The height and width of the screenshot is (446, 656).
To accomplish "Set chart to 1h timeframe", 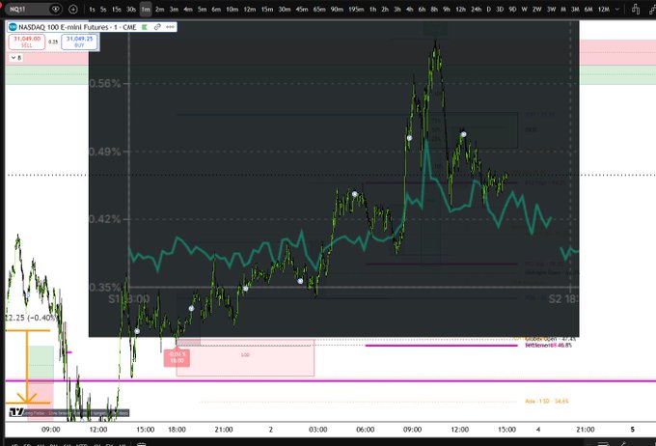I will (372, 9).
